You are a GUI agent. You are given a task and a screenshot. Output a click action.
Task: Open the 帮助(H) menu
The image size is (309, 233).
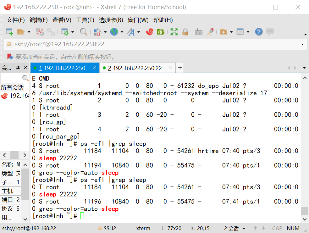[x=163, y=20]
